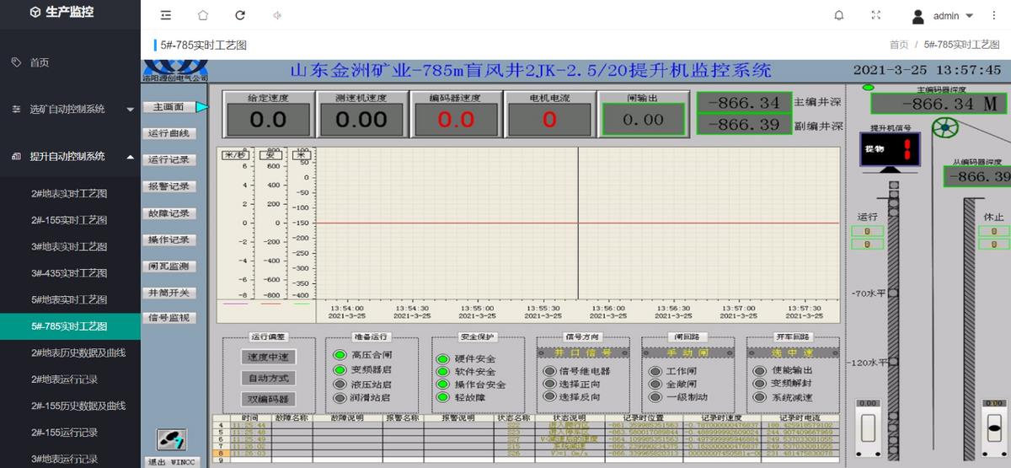
Task: Click the 全敞闸 indicator light
Action: [655, 384]
